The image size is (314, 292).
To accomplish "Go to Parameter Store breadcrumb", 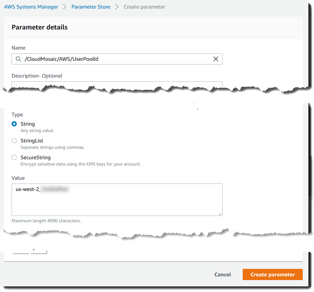I will 91,7.
